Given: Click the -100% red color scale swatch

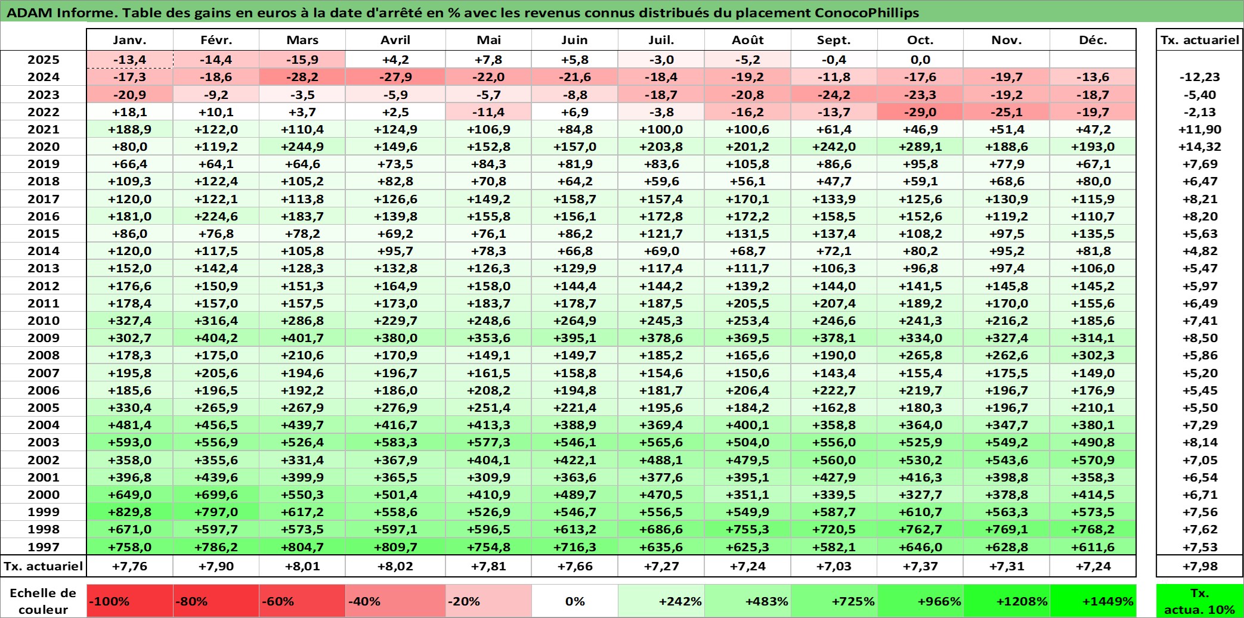Looking at the screenshot, I should pos(130,601).
